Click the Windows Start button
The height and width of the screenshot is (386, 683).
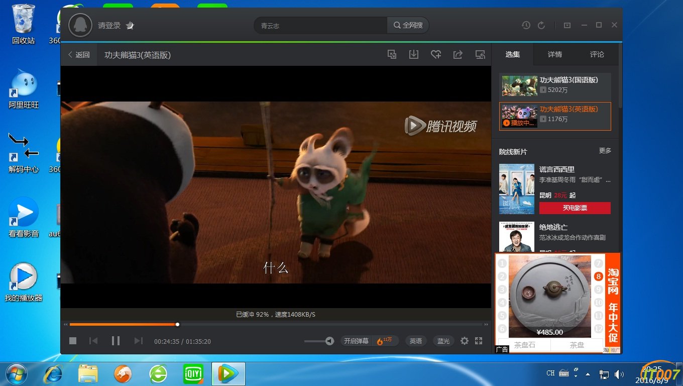coord(17,373)
